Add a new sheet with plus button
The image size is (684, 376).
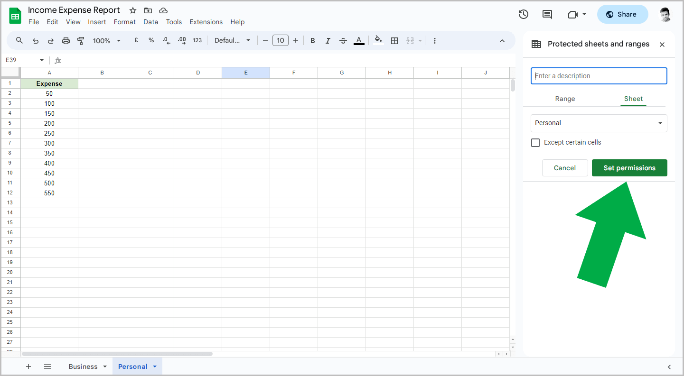pyautogui.click(x=28, y=367)
